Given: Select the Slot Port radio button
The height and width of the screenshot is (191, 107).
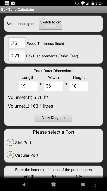Looking at the screenshot, I should [10, 142].
